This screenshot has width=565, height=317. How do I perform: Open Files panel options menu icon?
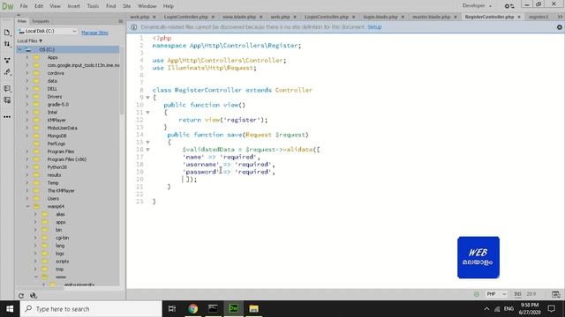coord(121,21)
